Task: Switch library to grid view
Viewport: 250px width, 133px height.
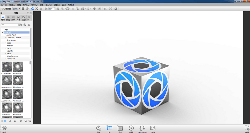Action: click(x=5, y=121)
